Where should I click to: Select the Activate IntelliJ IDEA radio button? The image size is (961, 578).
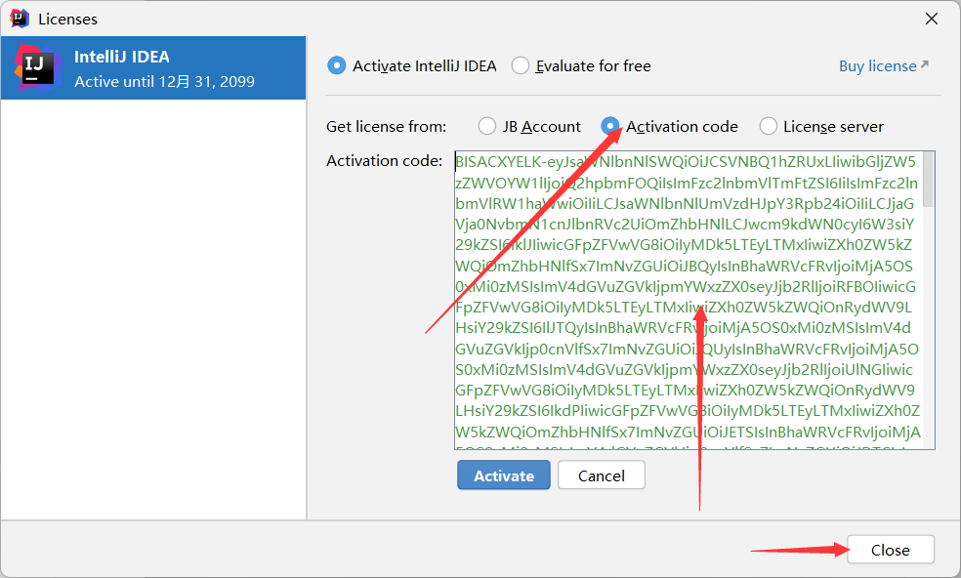pos(337,65)
